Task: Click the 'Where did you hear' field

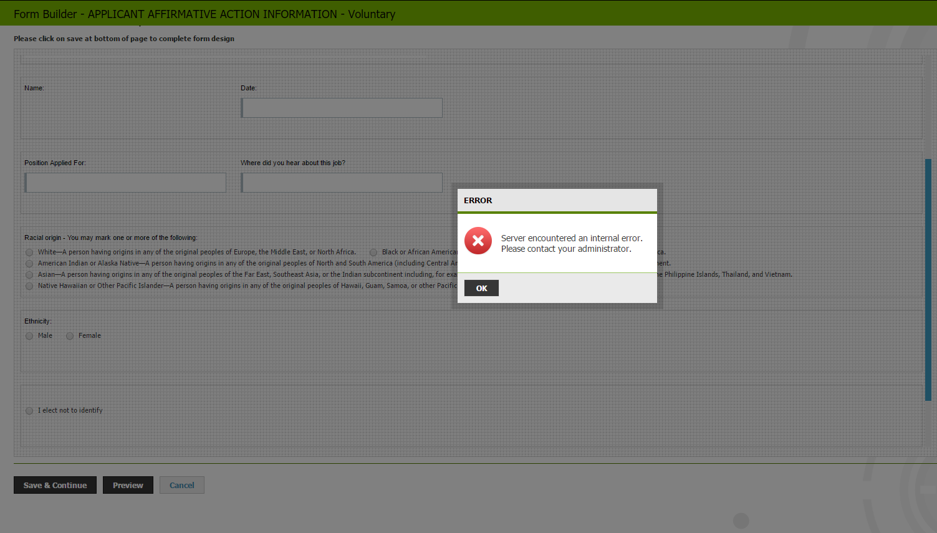Action: (x=342, y=183)
